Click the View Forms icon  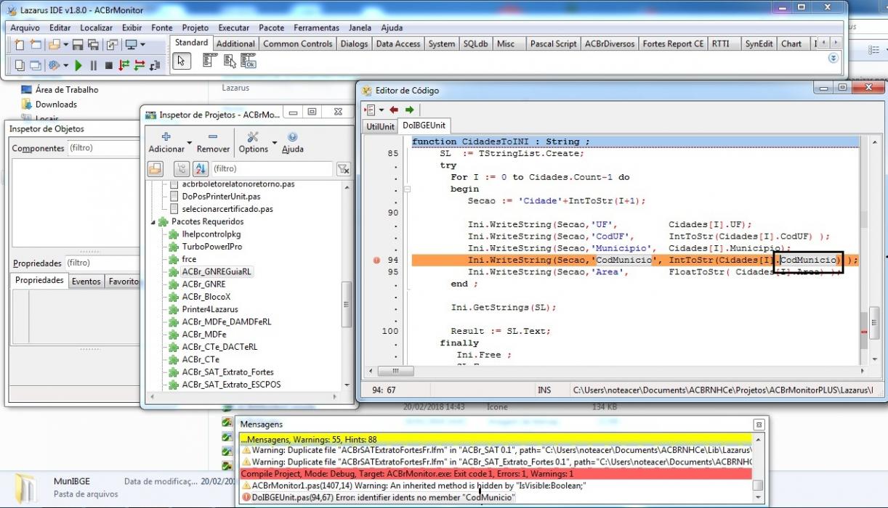36,65
